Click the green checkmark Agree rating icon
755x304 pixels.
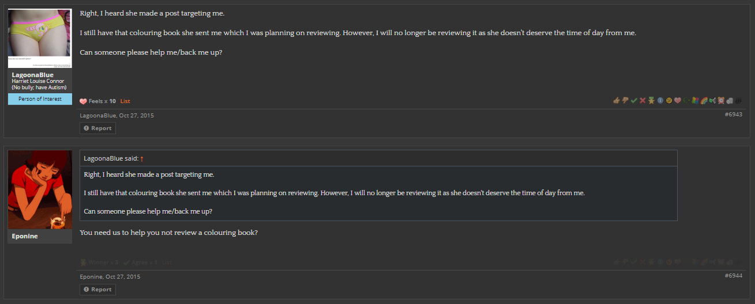point(634,100)
